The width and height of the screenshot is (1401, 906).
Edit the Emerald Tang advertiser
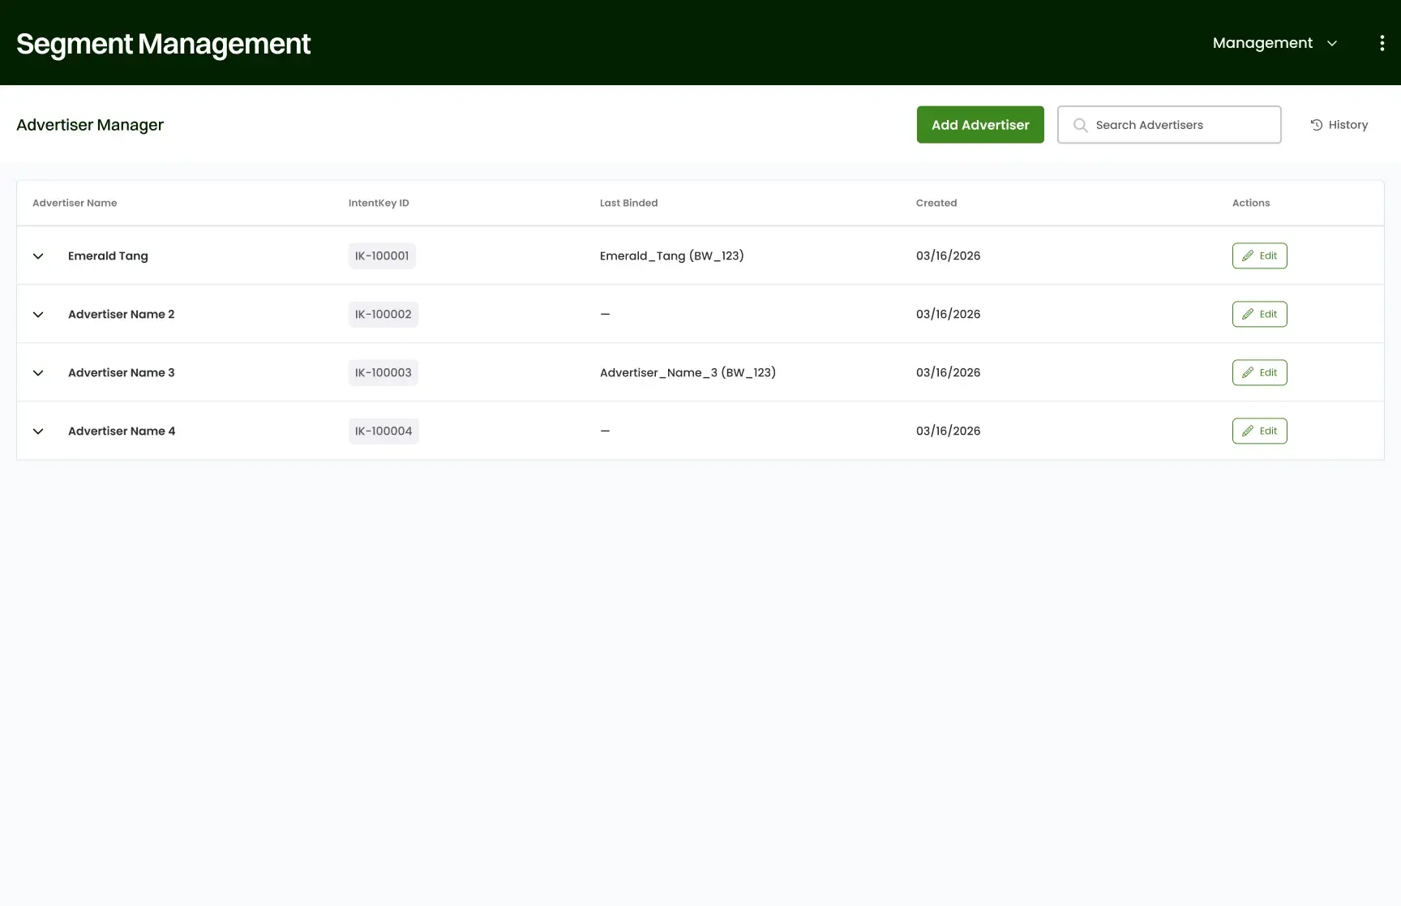[x=1260, y=255]
